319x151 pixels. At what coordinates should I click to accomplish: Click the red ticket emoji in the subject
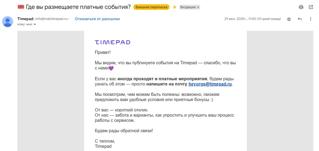pos(21,7)
